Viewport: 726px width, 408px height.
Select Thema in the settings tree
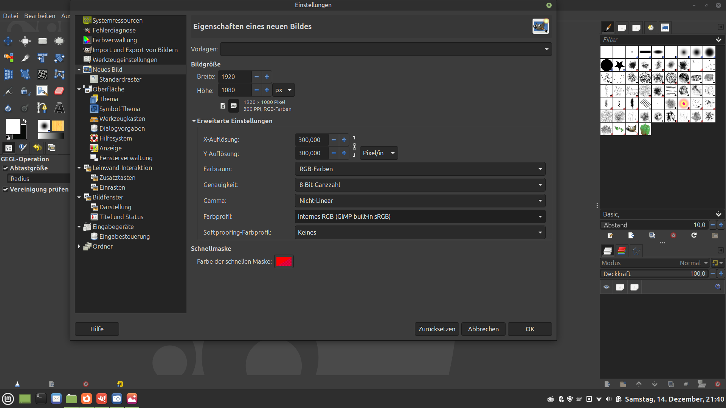pos(109,99)
